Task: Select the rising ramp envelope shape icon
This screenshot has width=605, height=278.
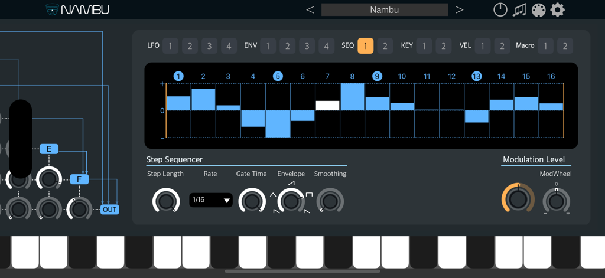Action: pos(292,183)
